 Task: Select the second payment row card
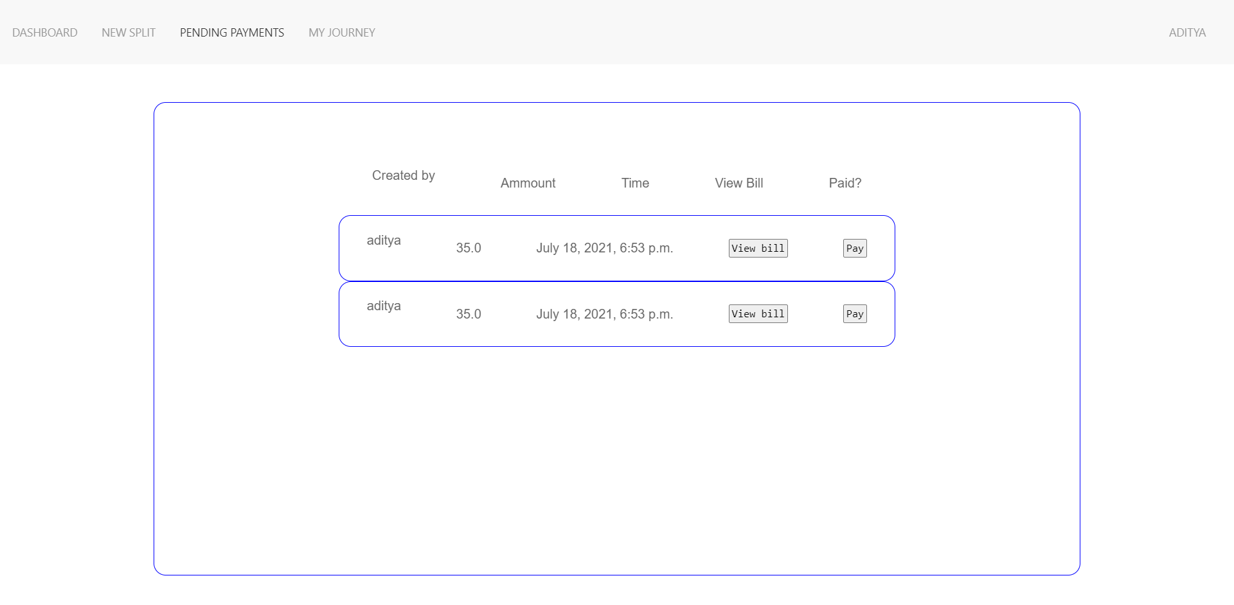point(617,313)
